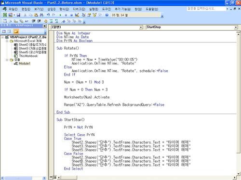Undo the last edit with the Undo arrow
This screenshot has height=180, width=241.
pyautogui.click(x=48, y=15)
